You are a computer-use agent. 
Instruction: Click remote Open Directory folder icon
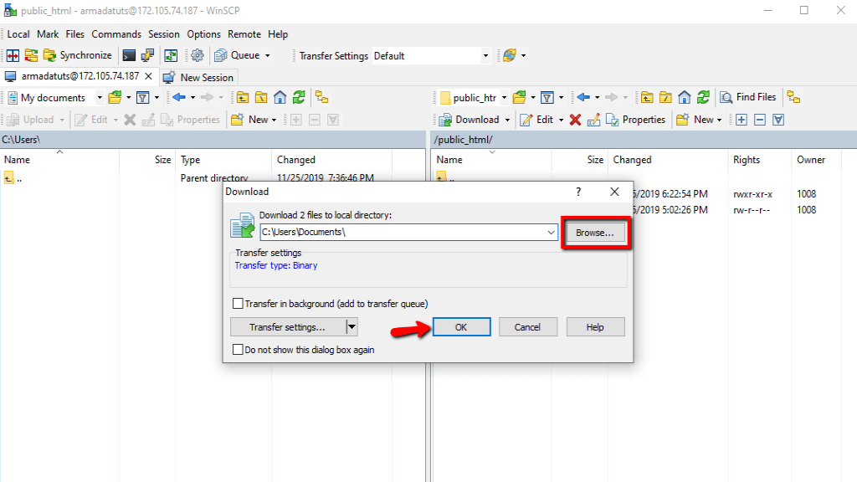[x=519, y=98]
